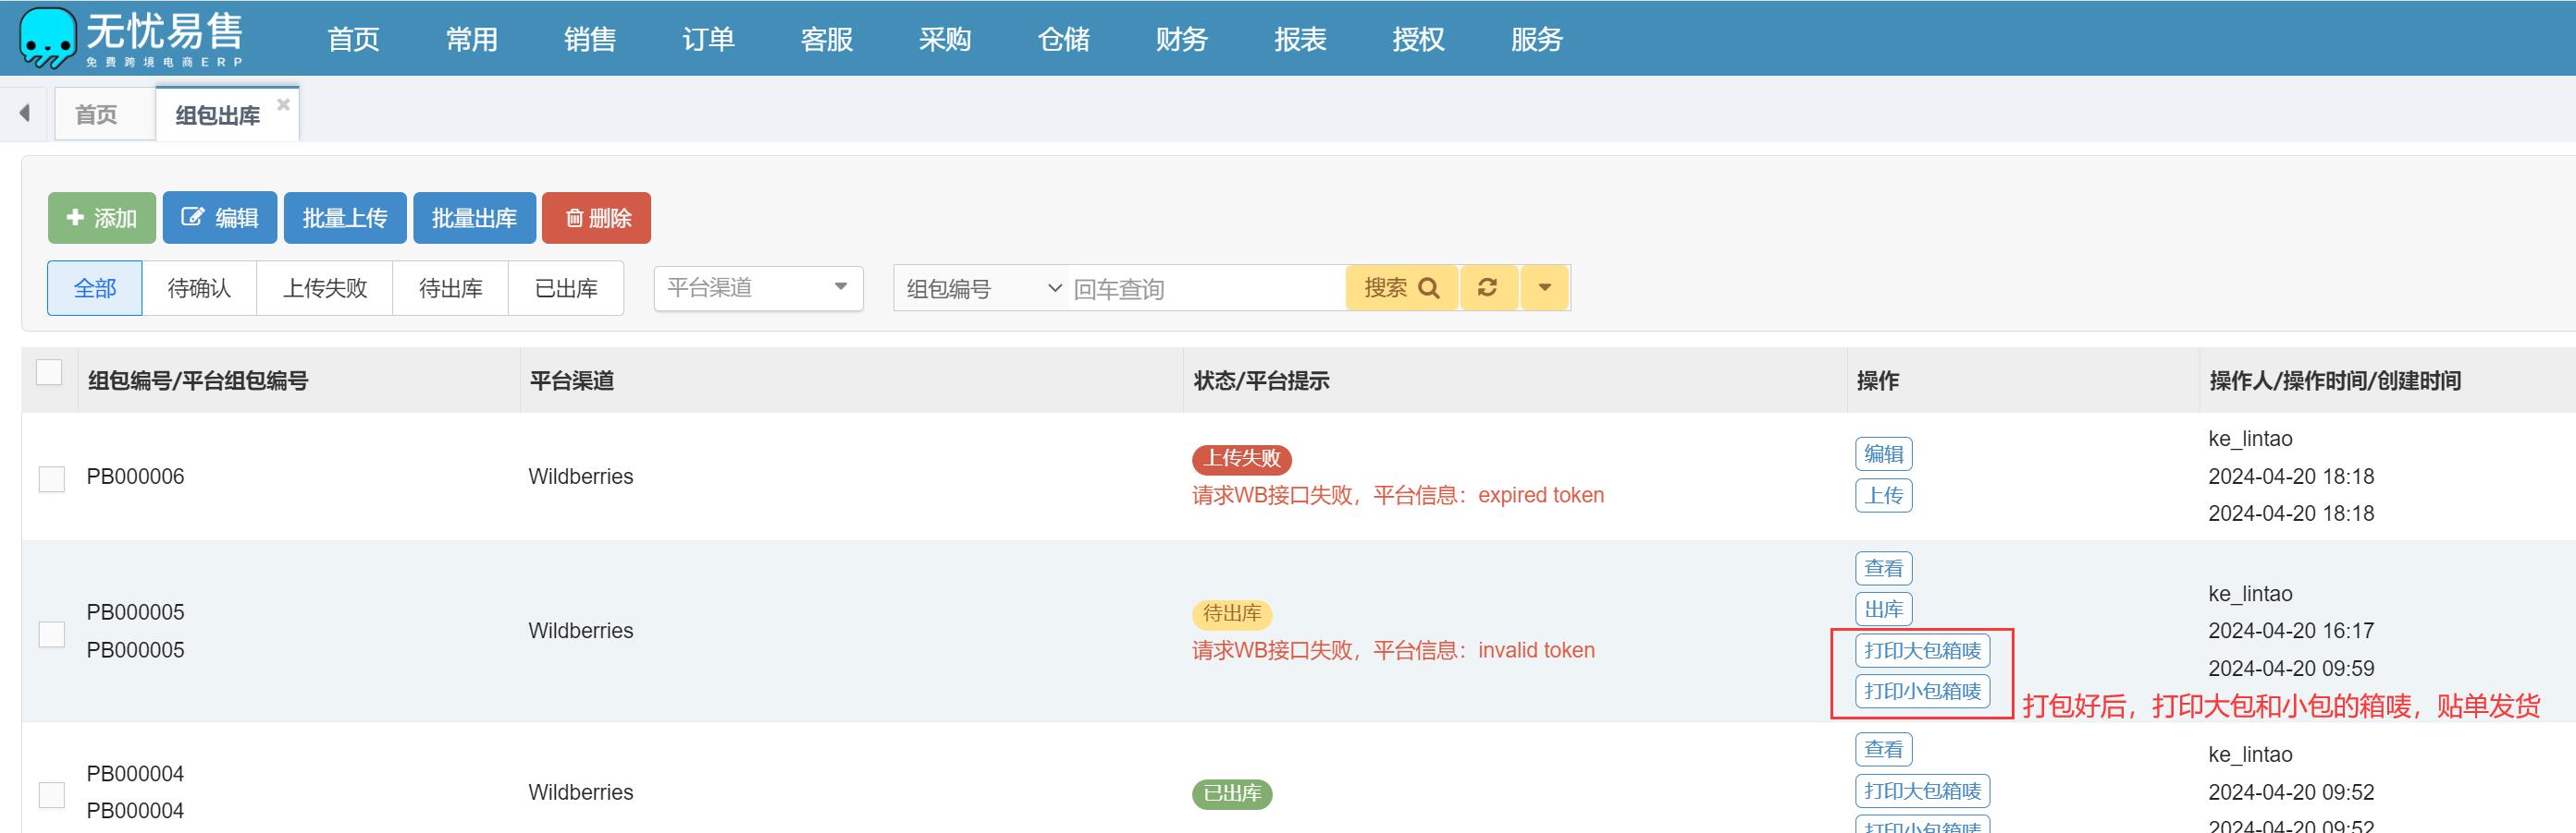2576x833 pixels.
Task: Click the 搜索 button with magnifier icon
Action: click(1400, 287)
